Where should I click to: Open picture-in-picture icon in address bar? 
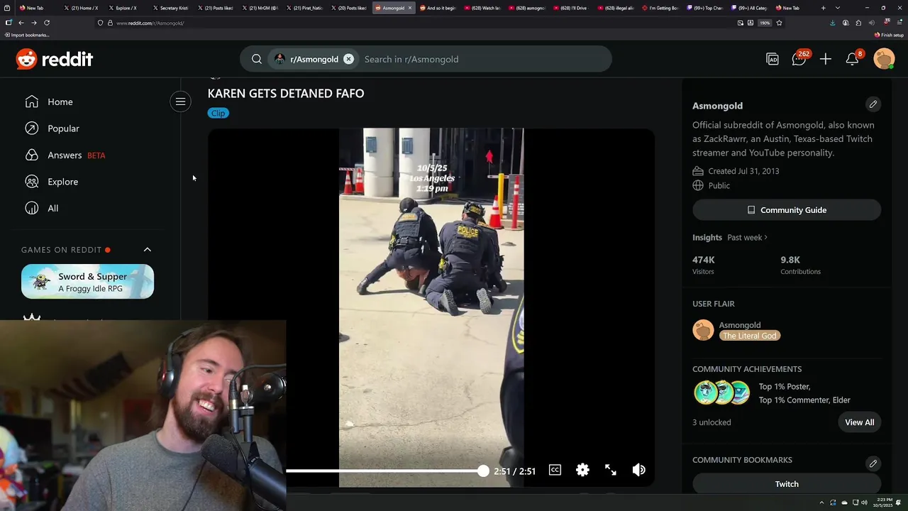click(x=741, y=23)
